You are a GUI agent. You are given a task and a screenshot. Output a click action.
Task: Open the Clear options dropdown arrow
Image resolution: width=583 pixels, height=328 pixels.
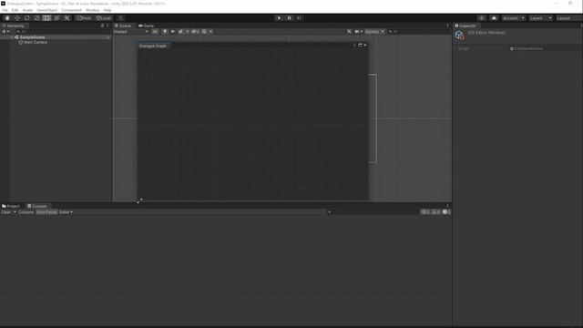click(x=15, y=212)
